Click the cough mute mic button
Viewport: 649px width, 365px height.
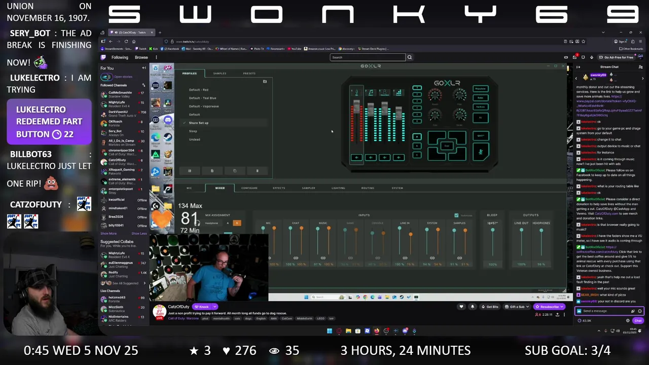481,152
